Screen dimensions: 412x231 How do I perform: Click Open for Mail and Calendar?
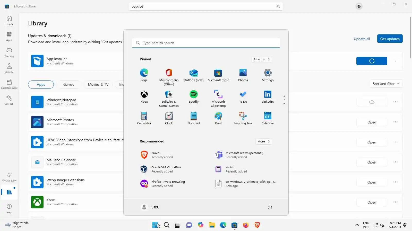coord(372,162)
